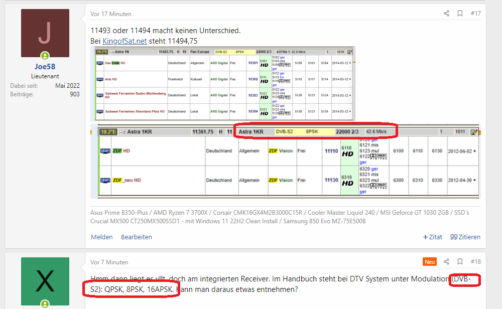Image resolution: width=502 pixels, height=309 pixels.
Task: Open the Astra 1KR ZDF HD screenshot
Action: [286, 161]
